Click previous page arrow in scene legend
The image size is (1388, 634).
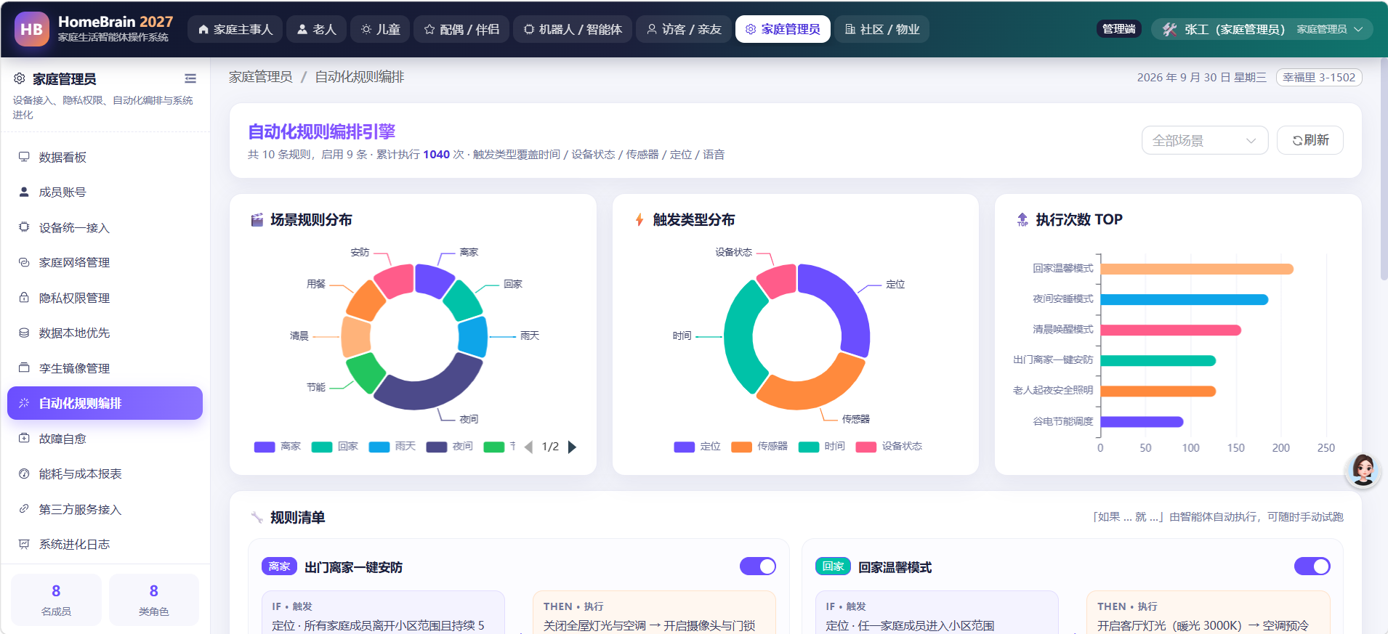click(528, 447)
